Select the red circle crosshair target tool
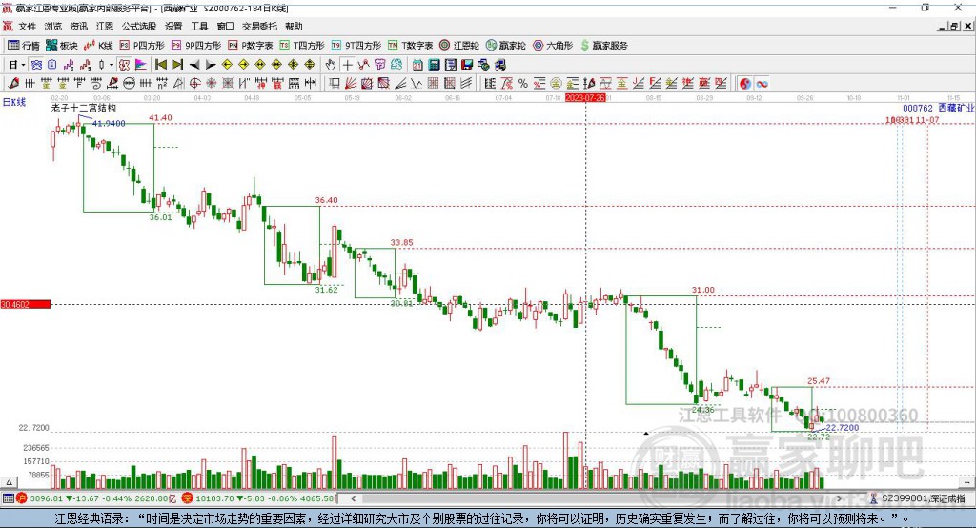The image size is (976, 528). pos(194,84)
